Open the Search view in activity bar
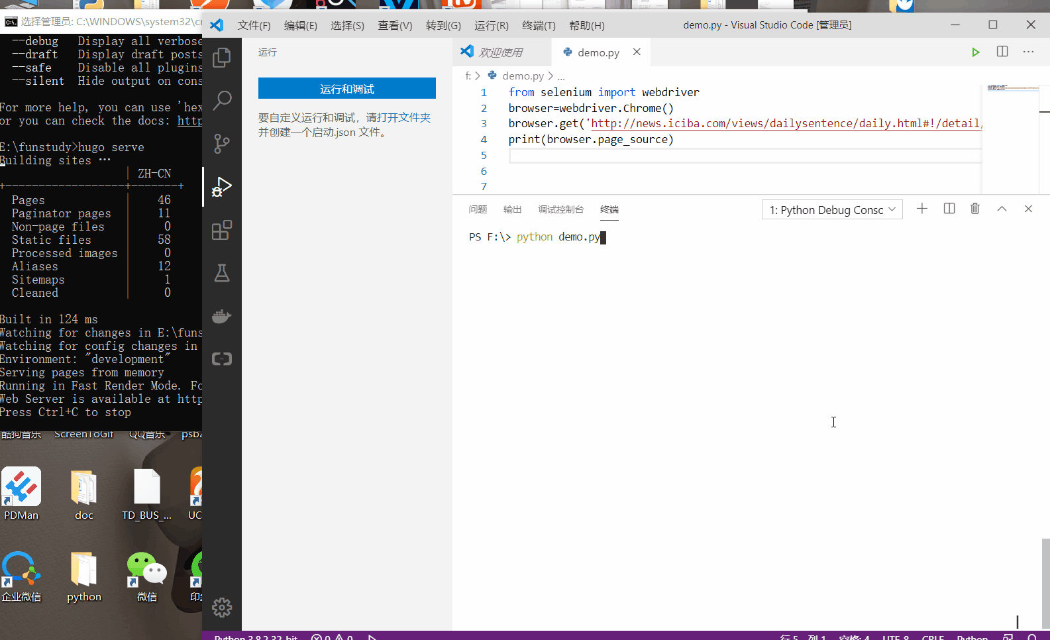 pos(222,100)
